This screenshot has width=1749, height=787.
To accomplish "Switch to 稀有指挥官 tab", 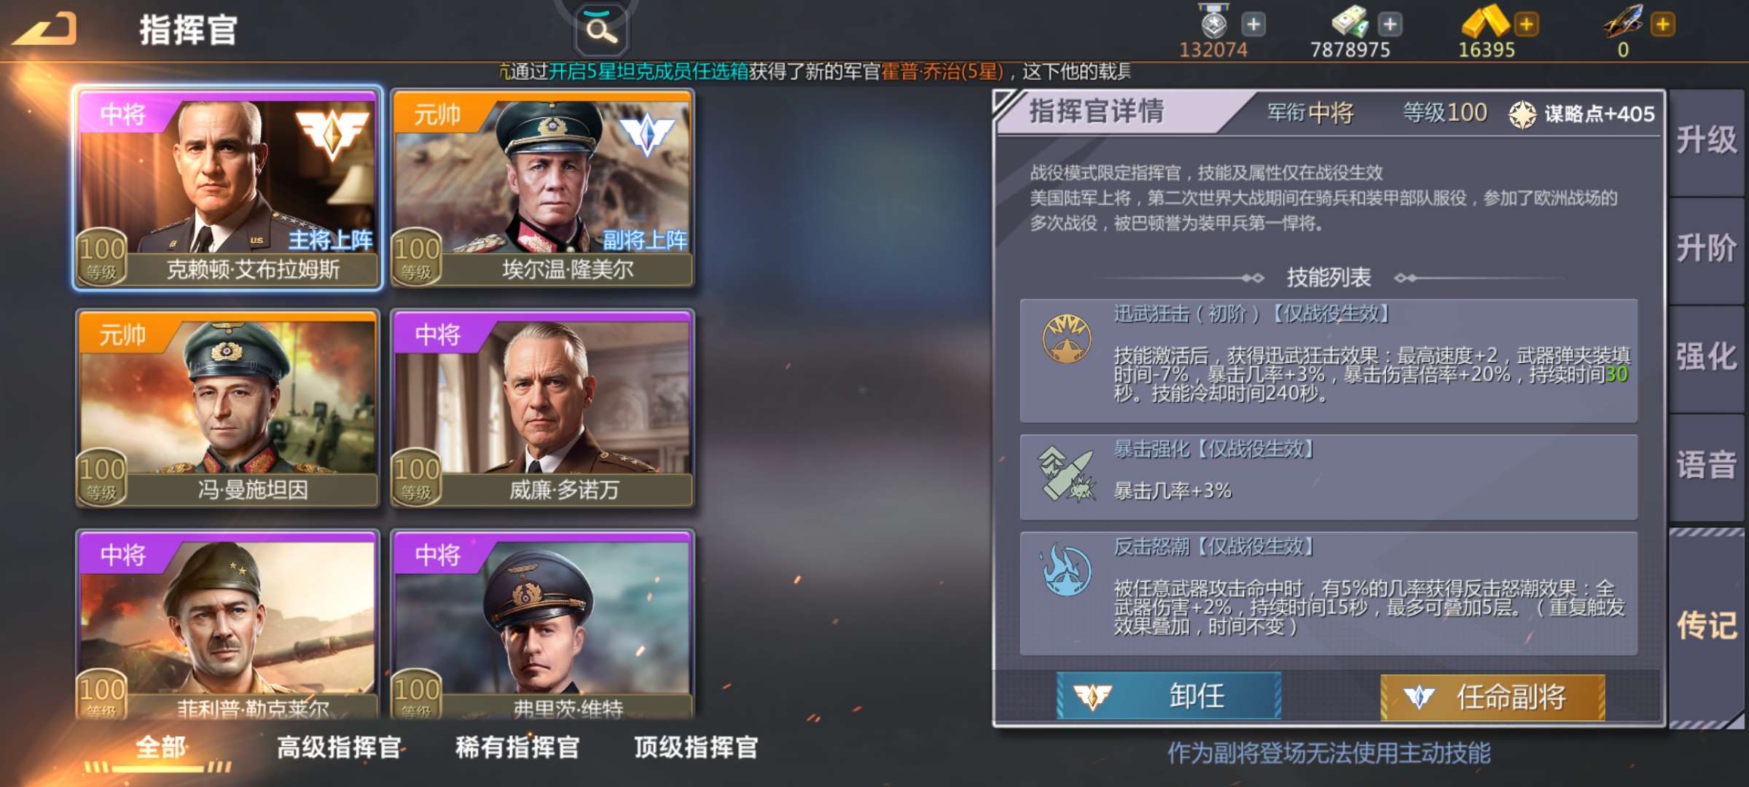I will [x=517, y=748].
